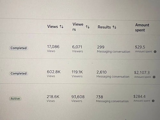Click the 2,610 Messaging conversation result
This screenshot has height=120, width=160.
pyautogui.click(x=113, y=74)
